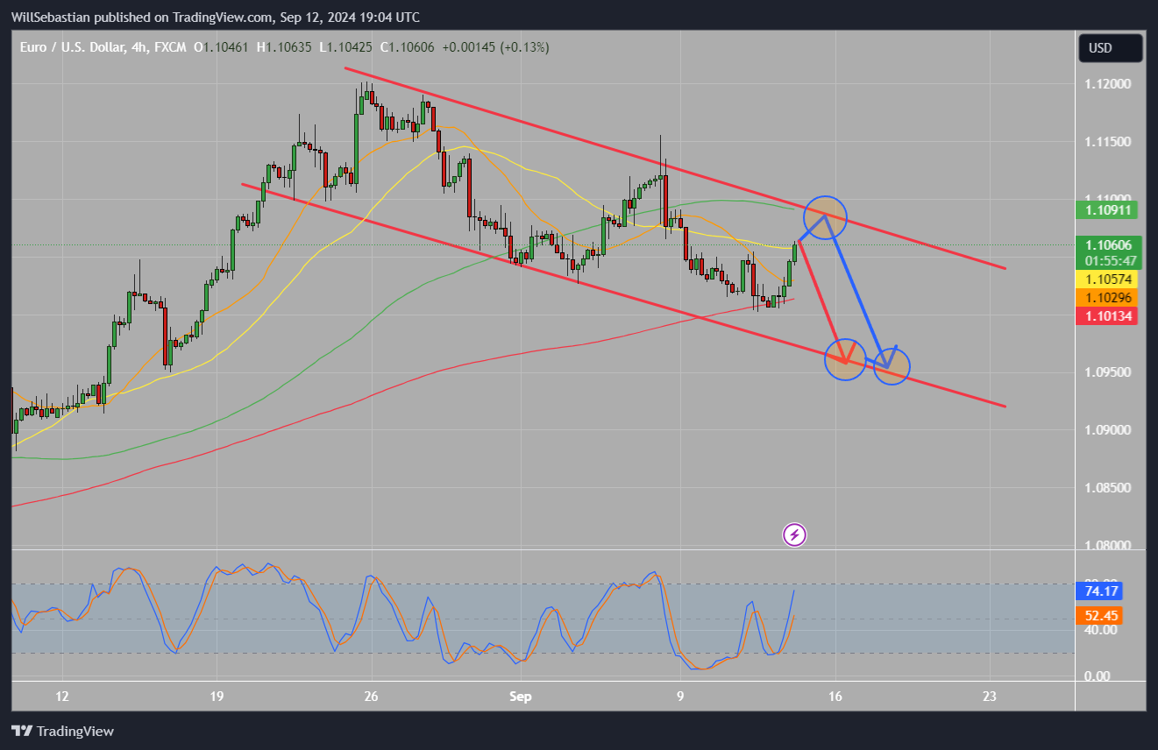
Task: Click the 19 date label on time axis
Action: pyautogui.click(x=217, y=697)
